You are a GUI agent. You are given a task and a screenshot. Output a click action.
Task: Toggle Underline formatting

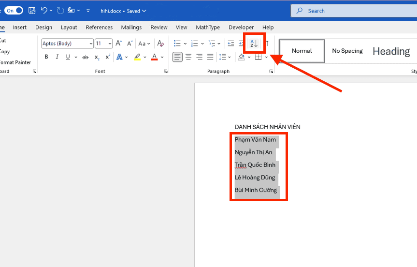coord(68,57)
